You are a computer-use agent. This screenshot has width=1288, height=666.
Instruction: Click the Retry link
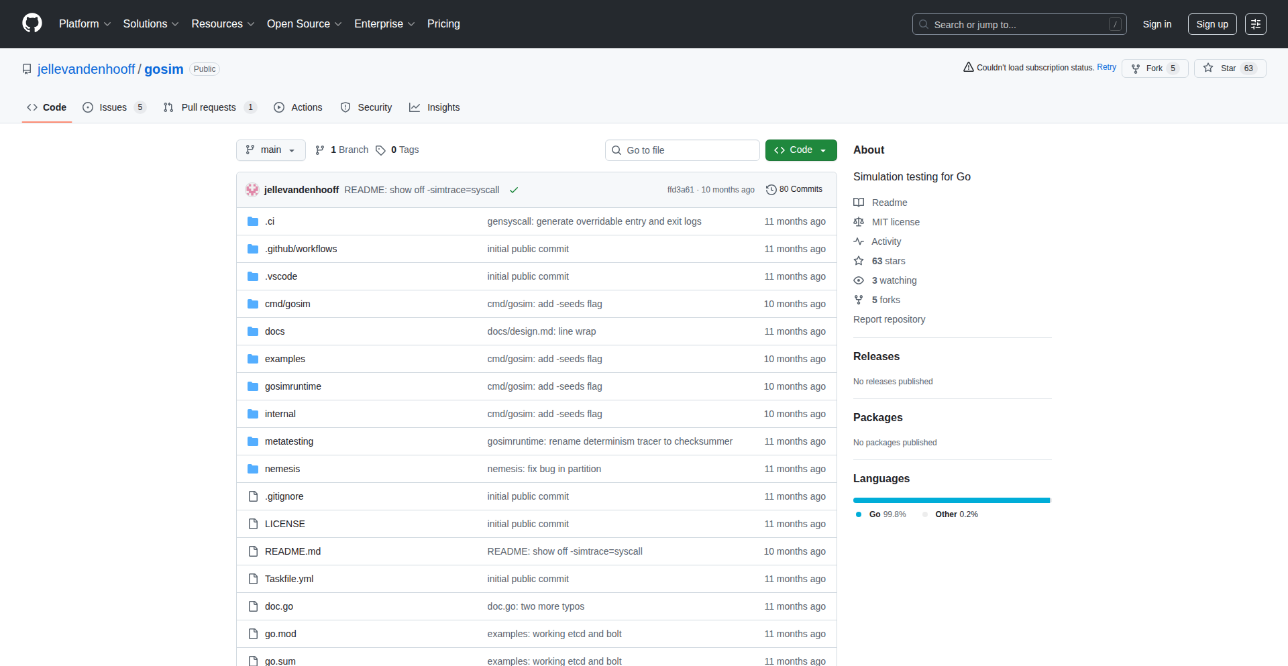click(1106, 67)
